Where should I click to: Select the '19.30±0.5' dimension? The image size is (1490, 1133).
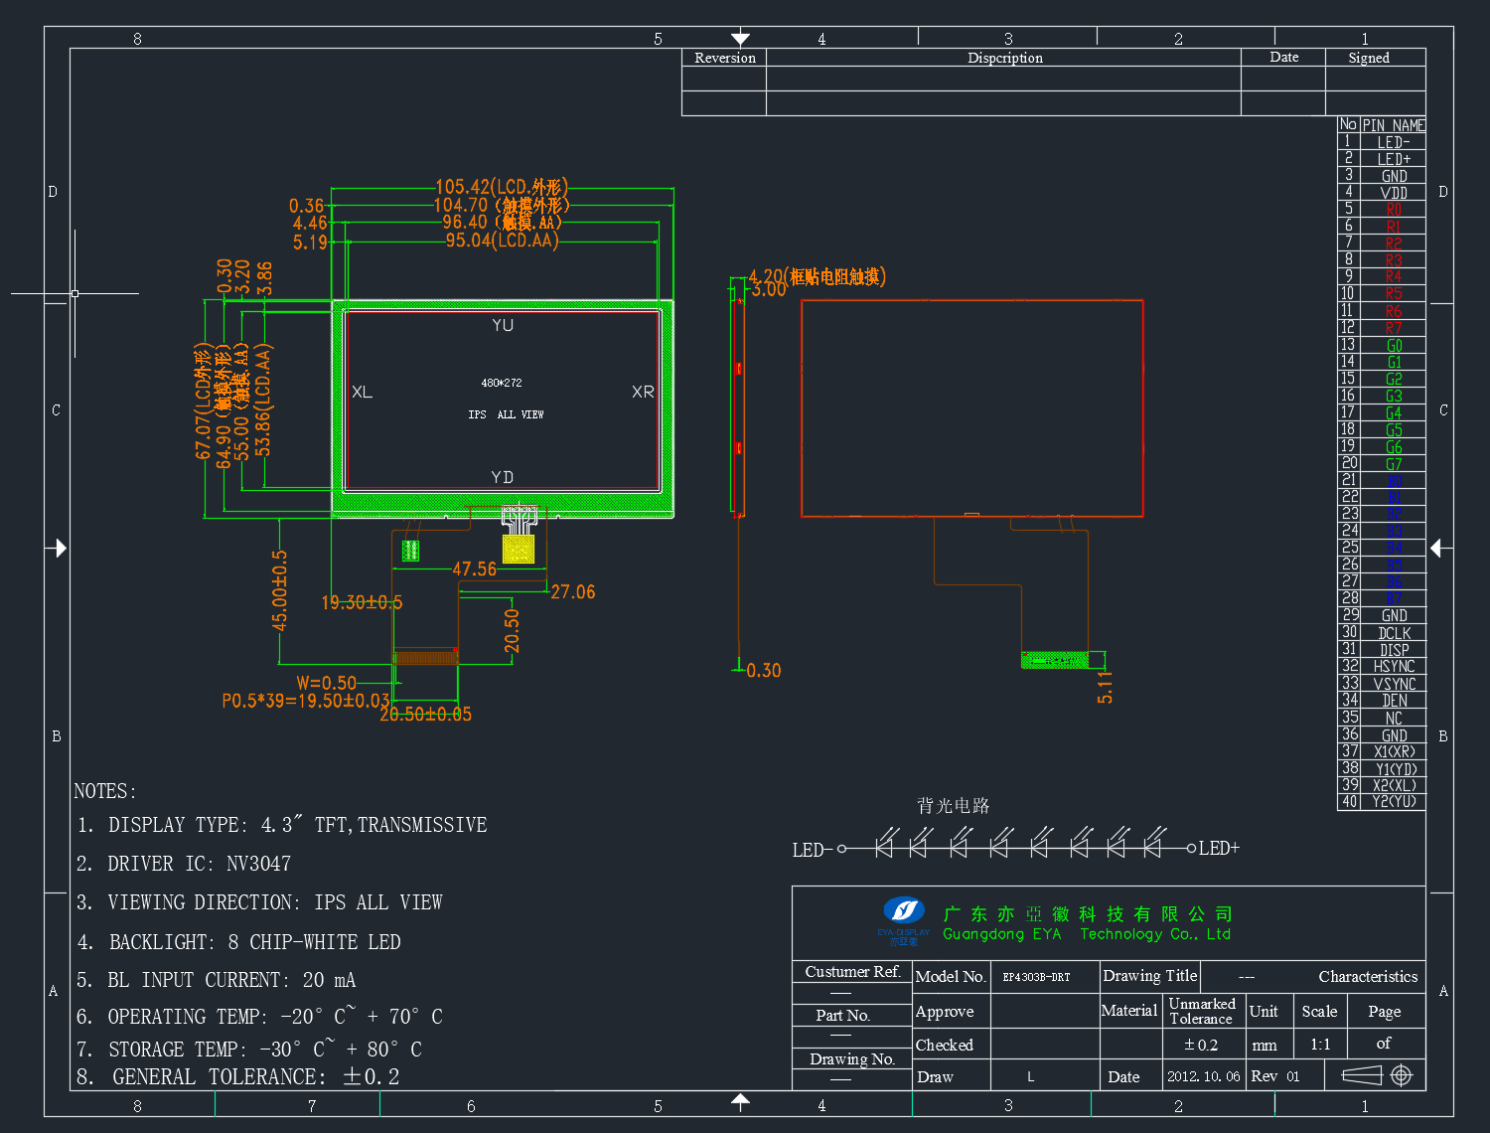tap(362, 602)
